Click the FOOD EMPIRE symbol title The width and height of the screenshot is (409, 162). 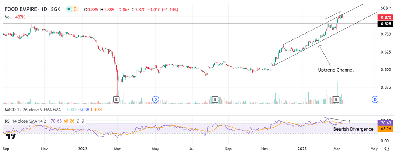[x=32, y=9]
